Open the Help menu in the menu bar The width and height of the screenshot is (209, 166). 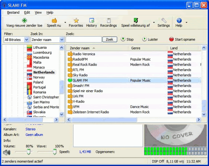[x=50, y=12]
